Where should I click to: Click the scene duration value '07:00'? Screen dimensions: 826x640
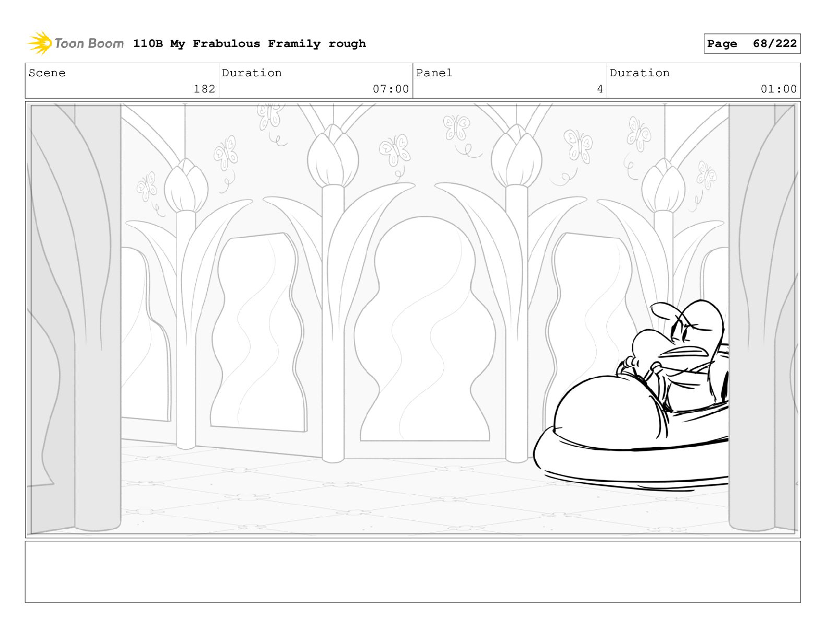[x=391, y=89]
